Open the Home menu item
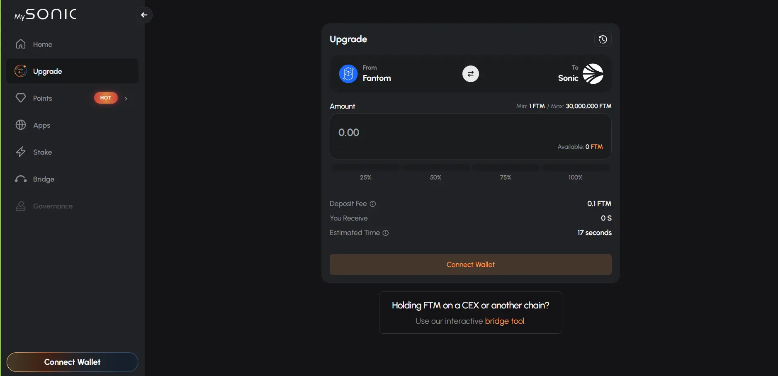 coord(73,44)
